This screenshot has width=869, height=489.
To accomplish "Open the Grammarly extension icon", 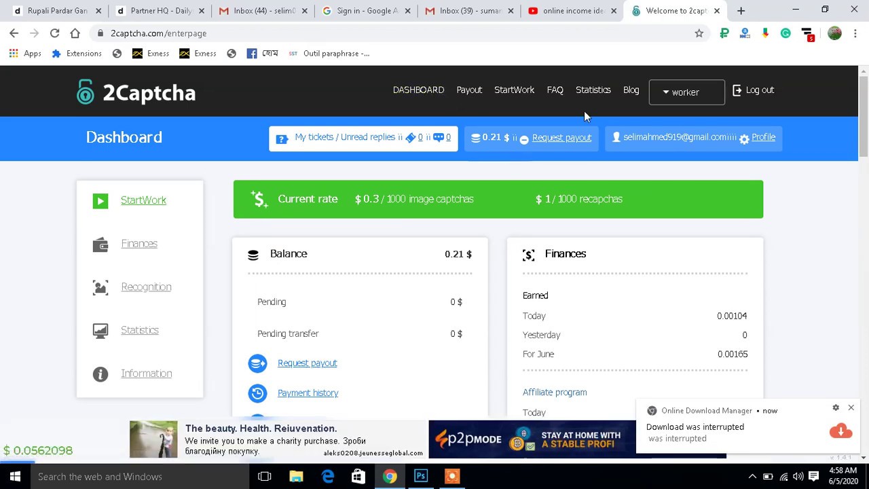I will pos(785,33).
